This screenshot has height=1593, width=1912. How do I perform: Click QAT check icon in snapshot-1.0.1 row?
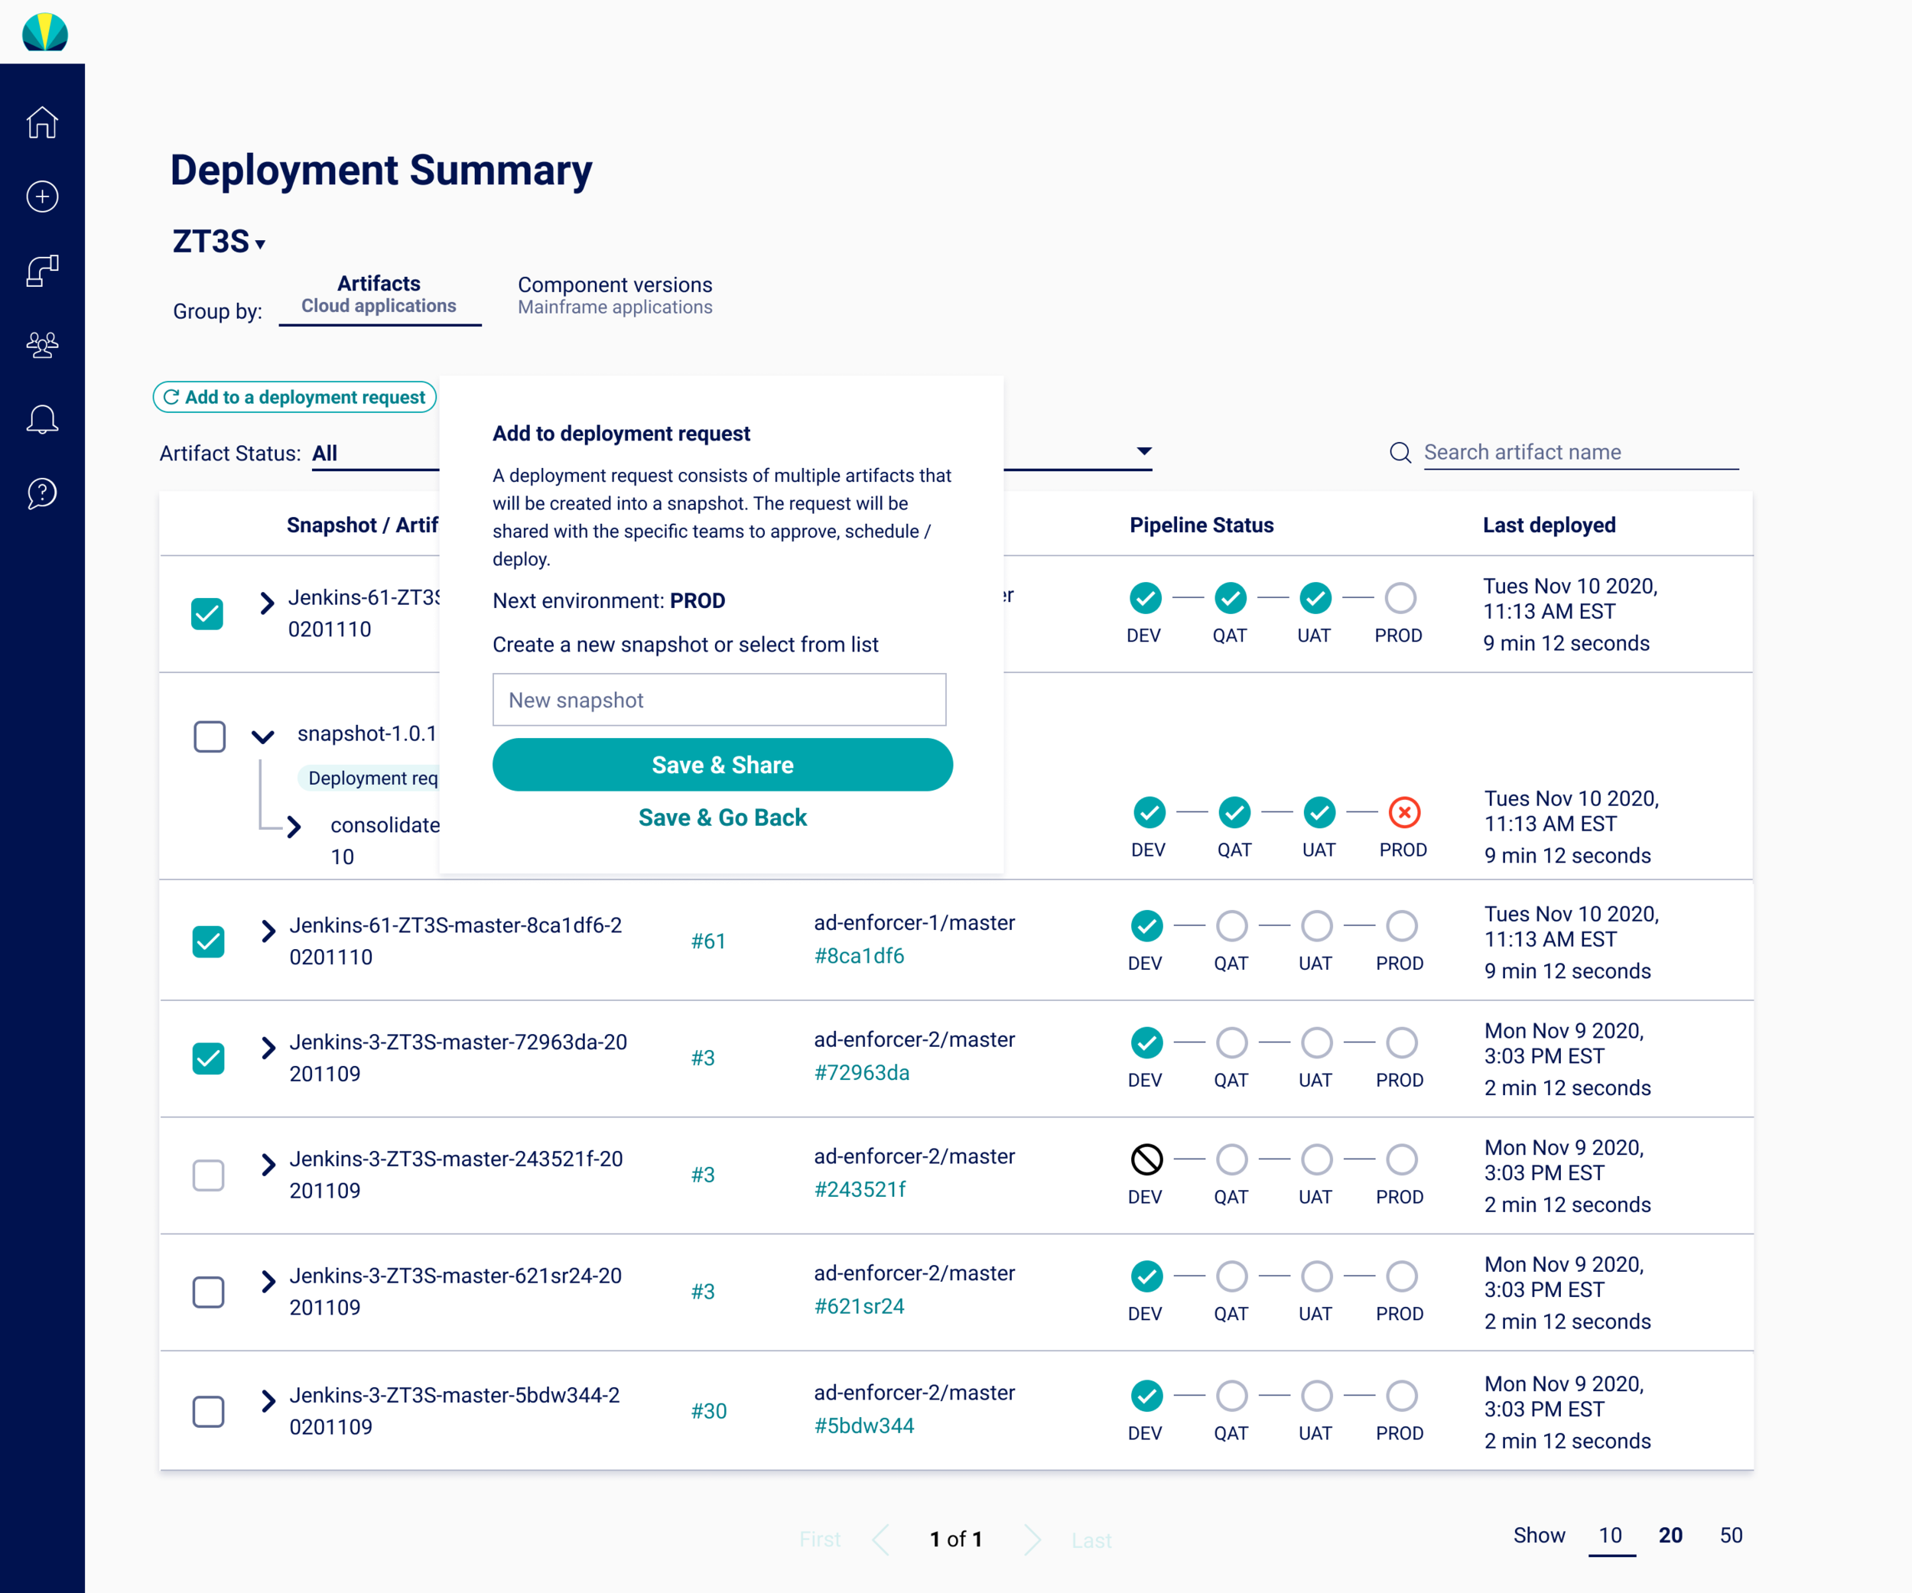[x=1234, y=812]
